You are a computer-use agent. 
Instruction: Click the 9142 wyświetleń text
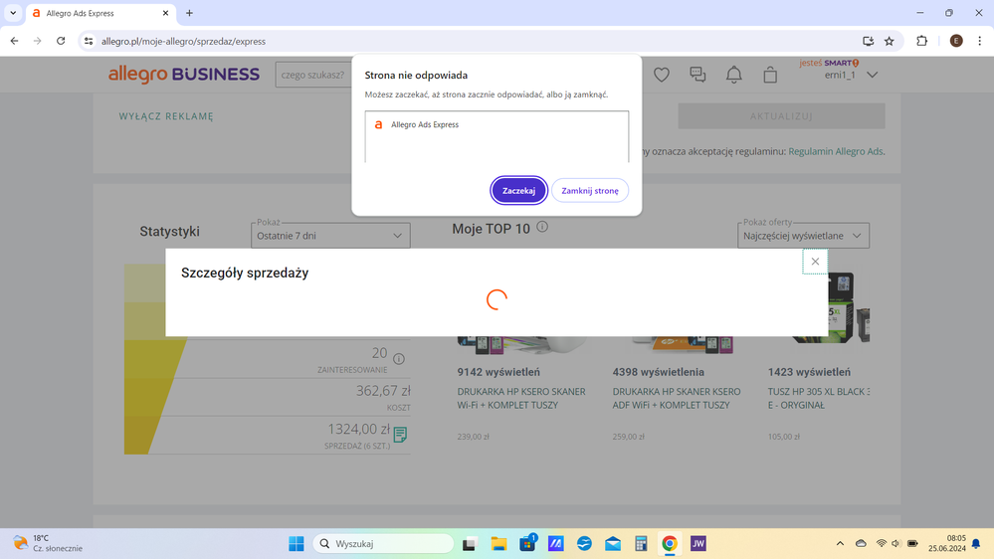[x=498, y=372]
